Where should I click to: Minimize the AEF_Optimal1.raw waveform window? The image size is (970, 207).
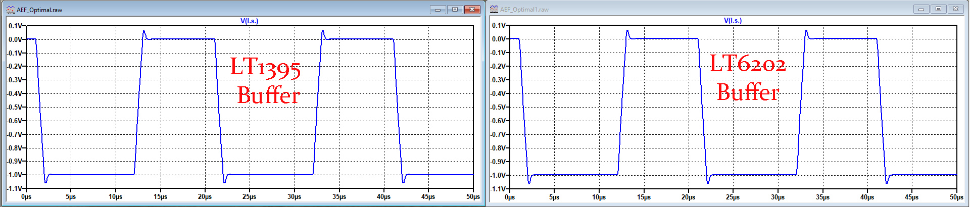(922, 9)
